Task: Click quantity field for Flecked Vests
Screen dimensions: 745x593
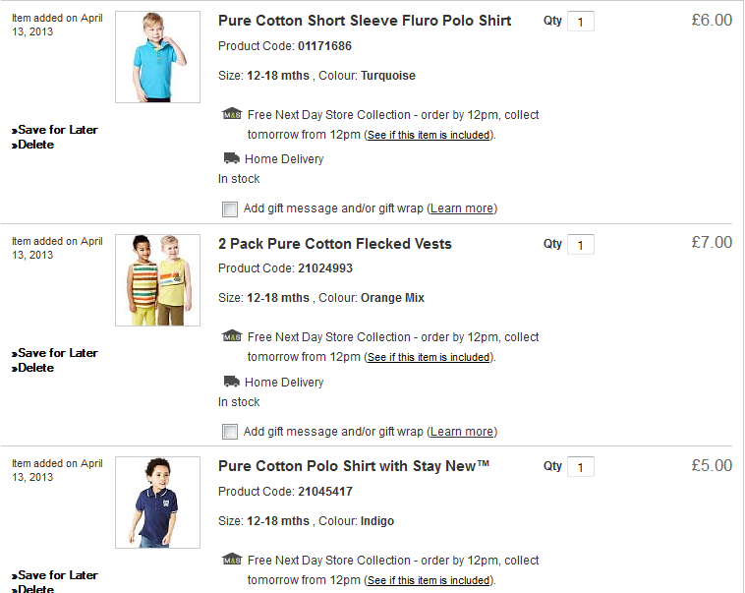Action: [581, 245]
